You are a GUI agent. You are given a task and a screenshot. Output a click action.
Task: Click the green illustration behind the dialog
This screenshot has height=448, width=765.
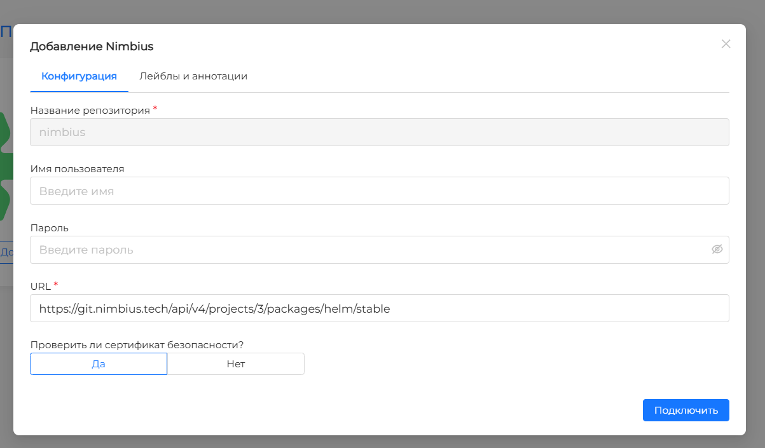click(6, 165)
